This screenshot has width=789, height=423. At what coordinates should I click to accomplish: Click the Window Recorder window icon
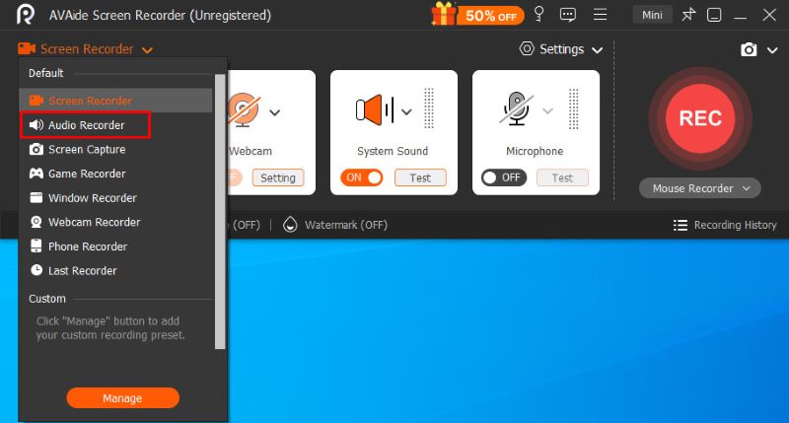point(36,197)
